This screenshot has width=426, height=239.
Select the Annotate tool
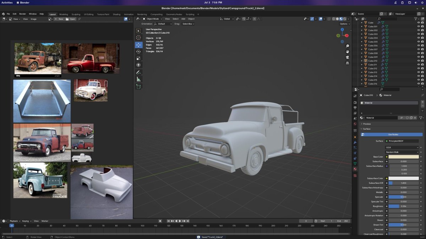coord(138,73)
